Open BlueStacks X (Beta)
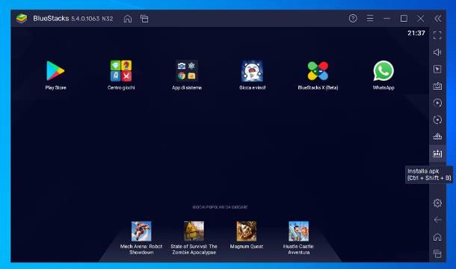456x269 pixels. (318, 71)
